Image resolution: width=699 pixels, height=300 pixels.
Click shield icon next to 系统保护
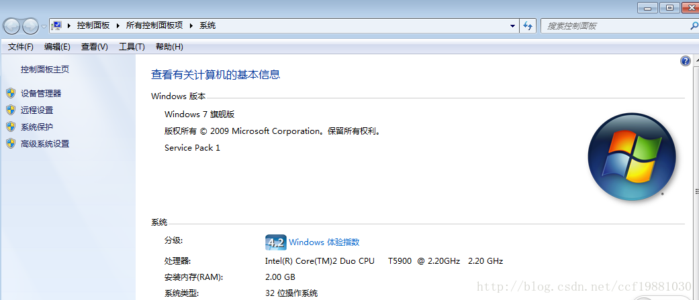coord(11,127)
